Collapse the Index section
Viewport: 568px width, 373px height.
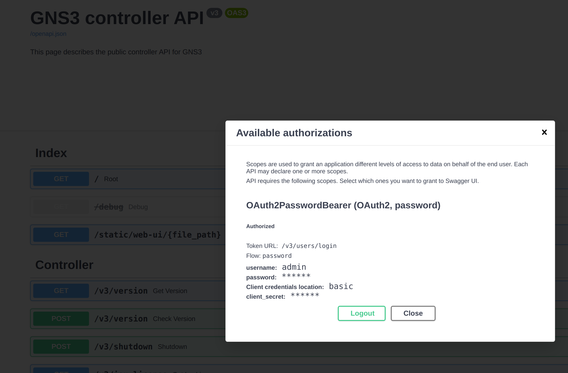click(x=51, y=152)
